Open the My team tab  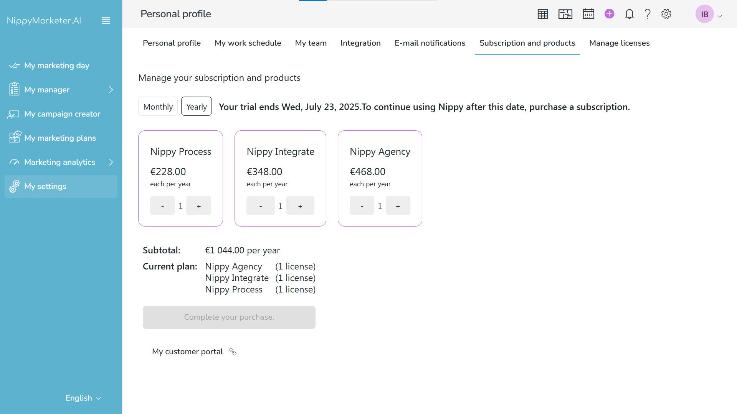tap(311, 43)
